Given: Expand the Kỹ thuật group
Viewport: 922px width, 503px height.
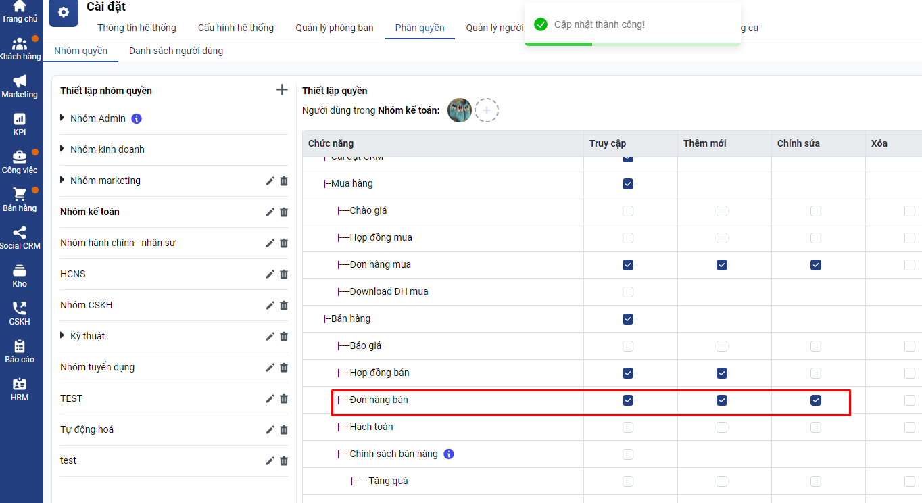Looking at the screenshot, I should click(x=62, y=336).
